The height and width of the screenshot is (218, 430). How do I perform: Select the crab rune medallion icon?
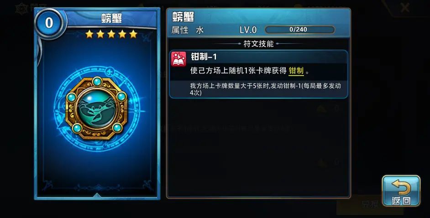[96, 108]
